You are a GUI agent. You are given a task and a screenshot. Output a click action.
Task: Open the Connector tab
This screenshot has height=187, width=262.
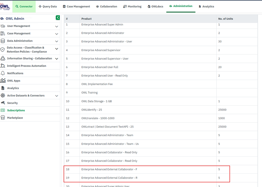coord(24,7)
